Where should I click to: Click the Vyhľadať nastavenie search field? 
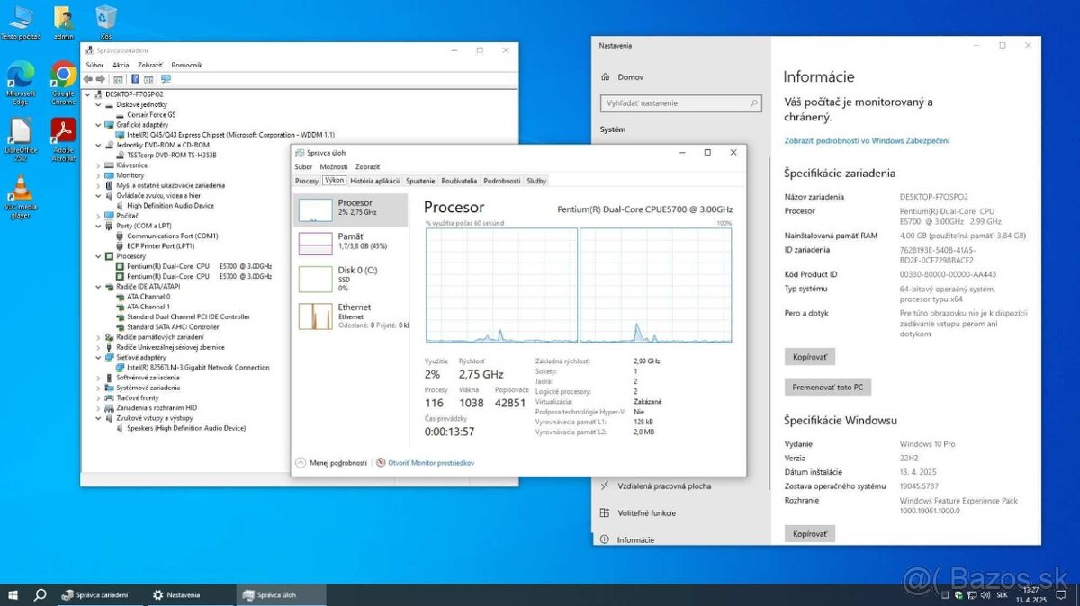click(x=680, y=102)
